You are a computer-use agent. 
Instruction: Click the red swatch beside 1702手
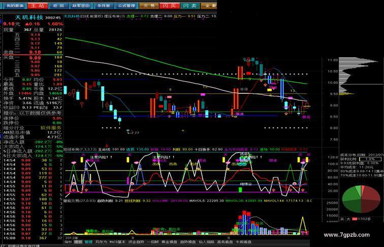355,219
